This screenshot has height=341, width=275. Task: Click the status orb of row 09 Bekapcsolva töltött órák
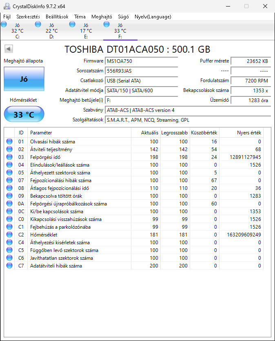[9, 196]
